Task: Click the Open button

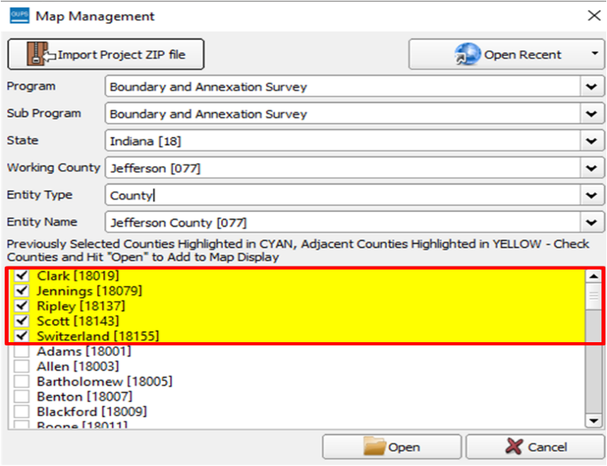Action: point(392,446)
